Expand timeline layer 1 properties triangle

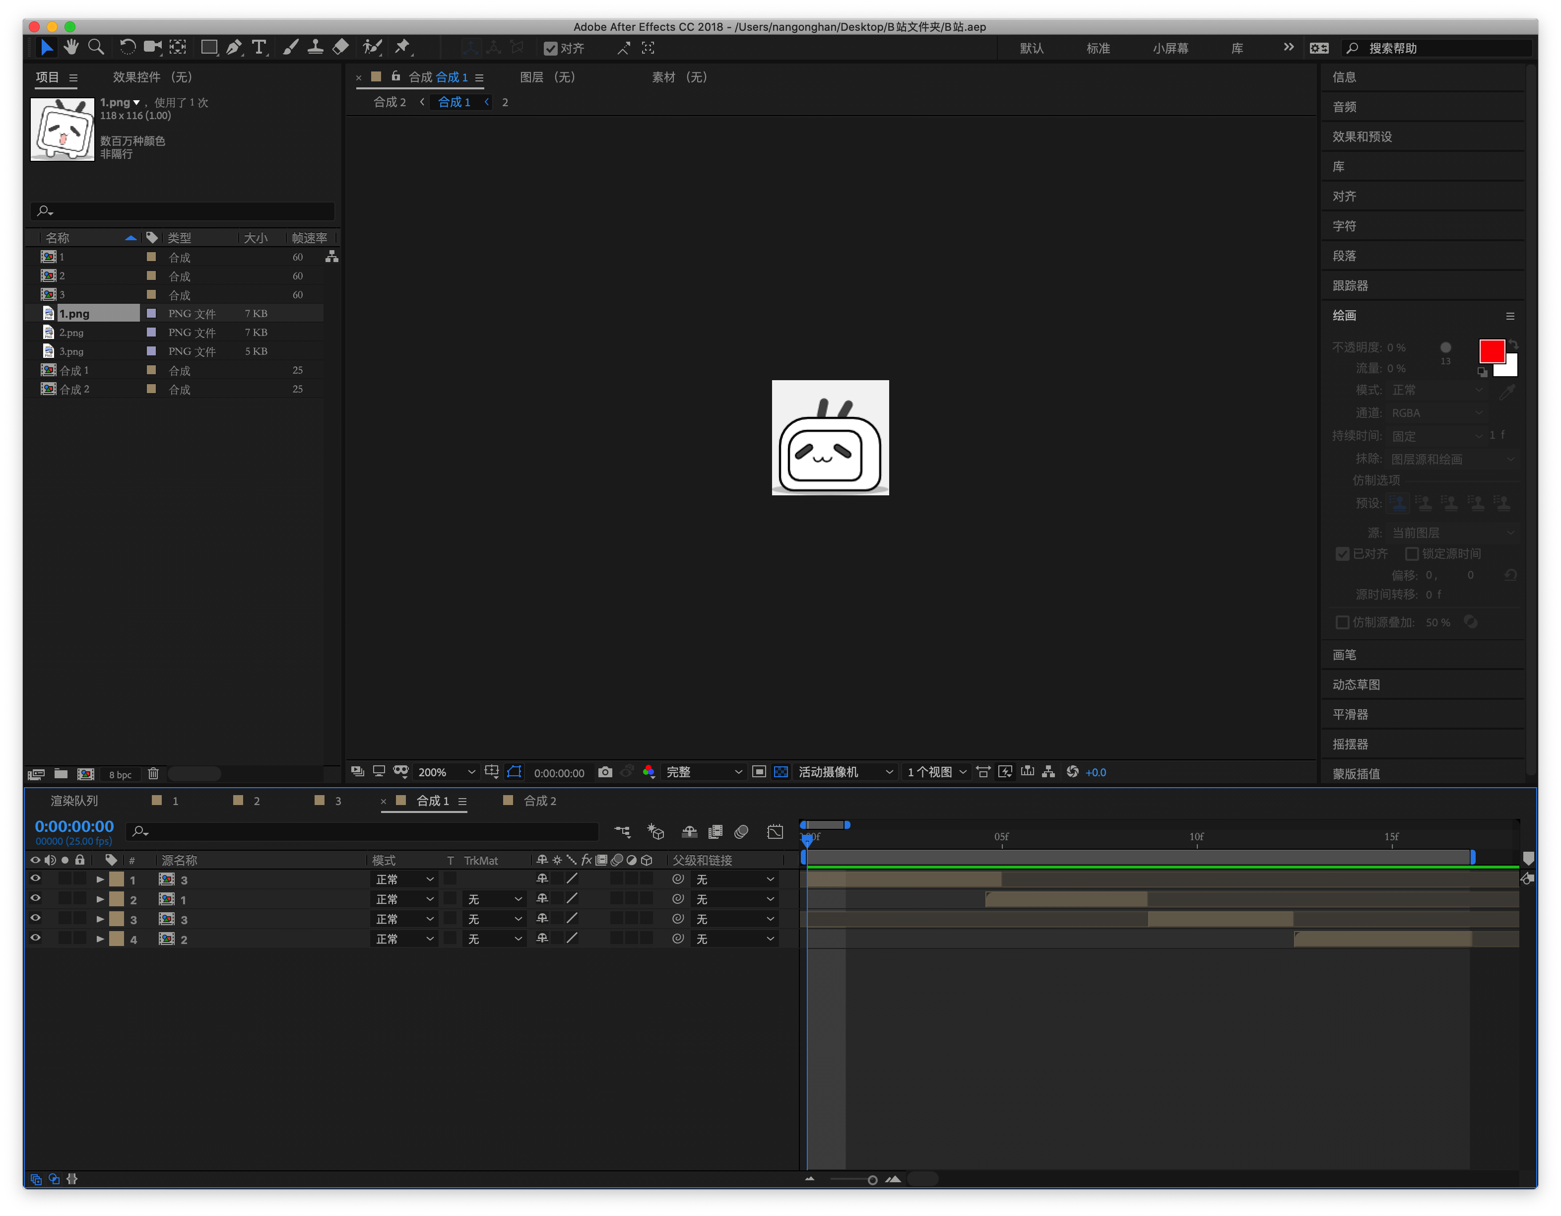tap(100, 879)
